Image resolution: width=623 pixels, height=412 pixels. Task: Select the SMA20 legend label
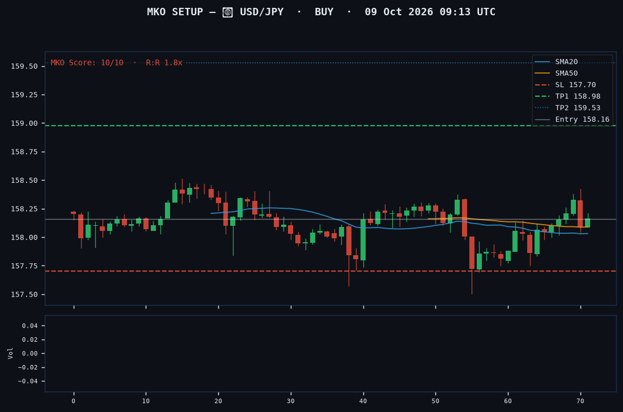coord(566,62)
